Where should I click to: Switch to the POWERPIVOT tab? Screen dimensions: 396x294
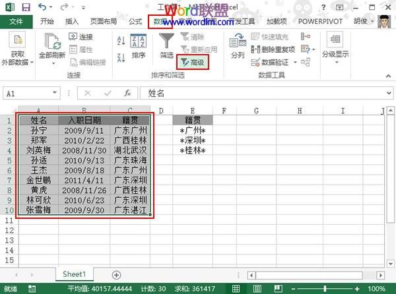point(320,21)
